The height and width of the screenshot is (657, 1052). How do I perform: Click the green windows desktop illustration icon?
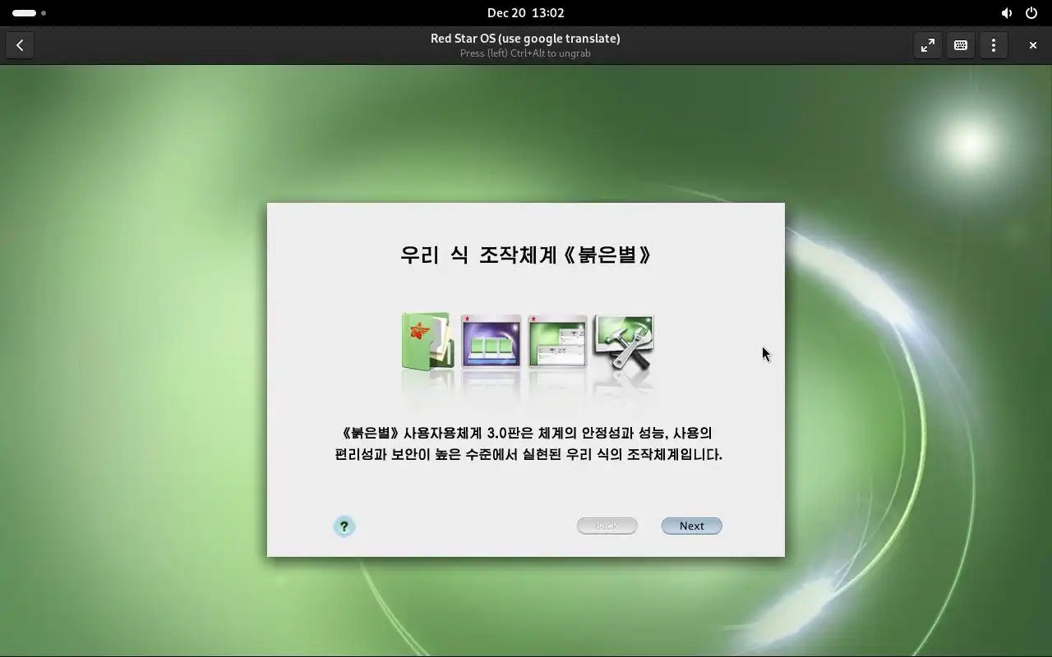coord(557,342)
